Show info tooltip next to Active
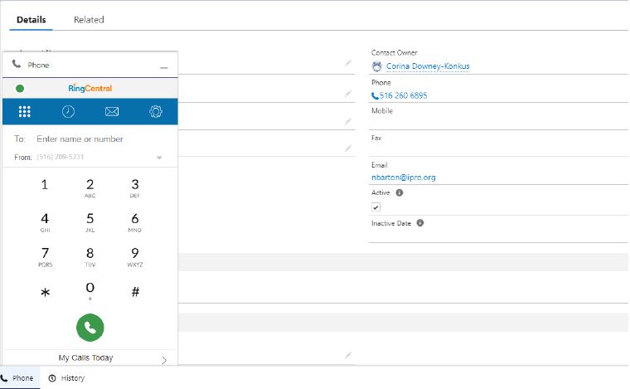The height and width of the screenshot is (389, 630). [400, 192]
